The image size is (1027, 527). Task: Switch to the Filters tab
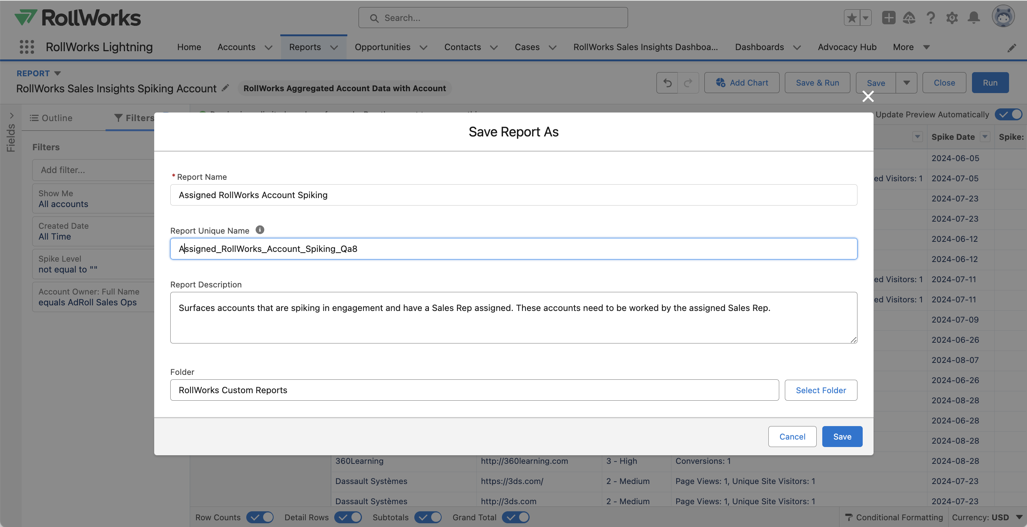tap(134, 118)
